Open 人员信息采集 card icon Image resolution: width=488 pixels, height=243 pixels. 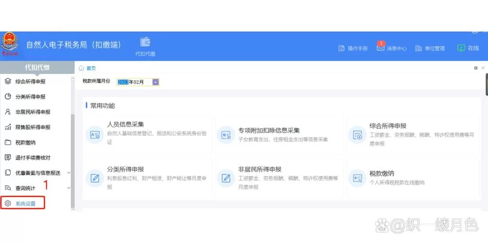[x=95, y=135]
